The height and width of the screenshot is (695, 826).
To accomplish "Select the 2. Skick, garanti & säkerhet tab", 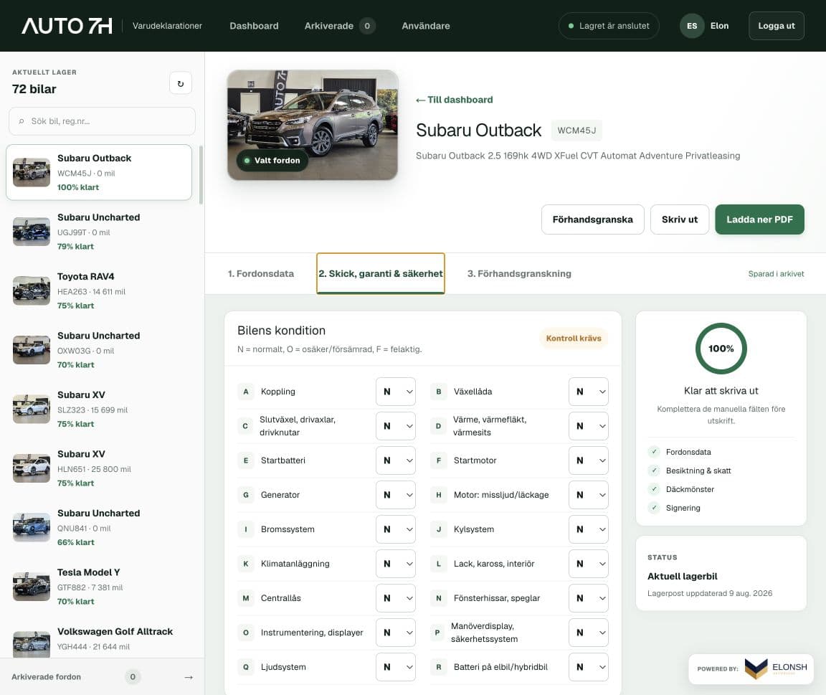I will (380, 273).
